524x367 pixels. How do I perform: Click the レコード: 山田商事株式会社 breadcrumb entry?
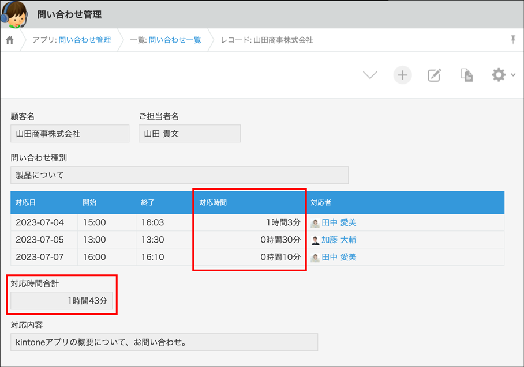tap(265, 40)
